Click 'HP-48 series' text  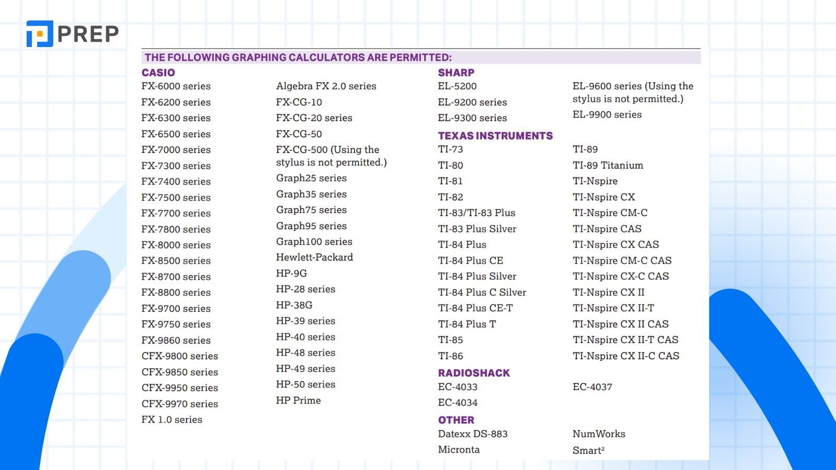click(306, 353)
